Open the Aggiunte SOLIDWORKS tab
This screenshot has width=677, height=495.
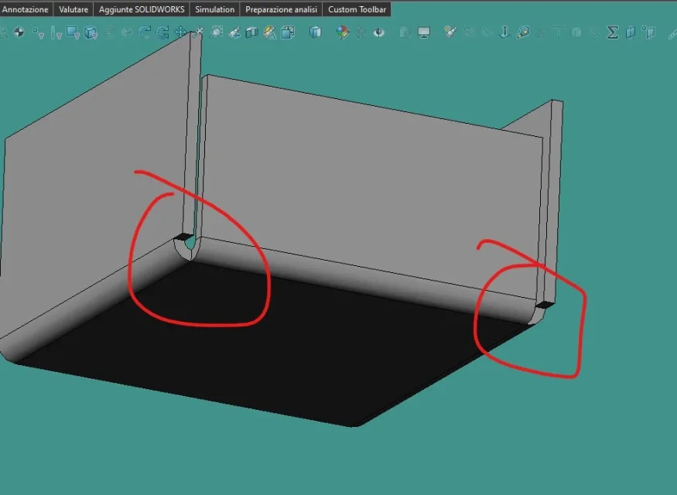tap(141, 9)
